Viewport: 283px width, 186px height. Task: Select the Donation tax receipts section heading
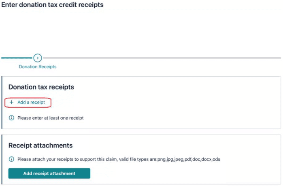pos(41,87)
